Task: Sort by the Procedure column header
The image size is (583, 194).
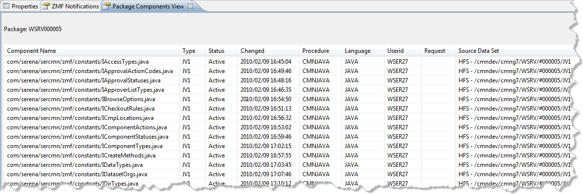Action: [x=320, y=51]
